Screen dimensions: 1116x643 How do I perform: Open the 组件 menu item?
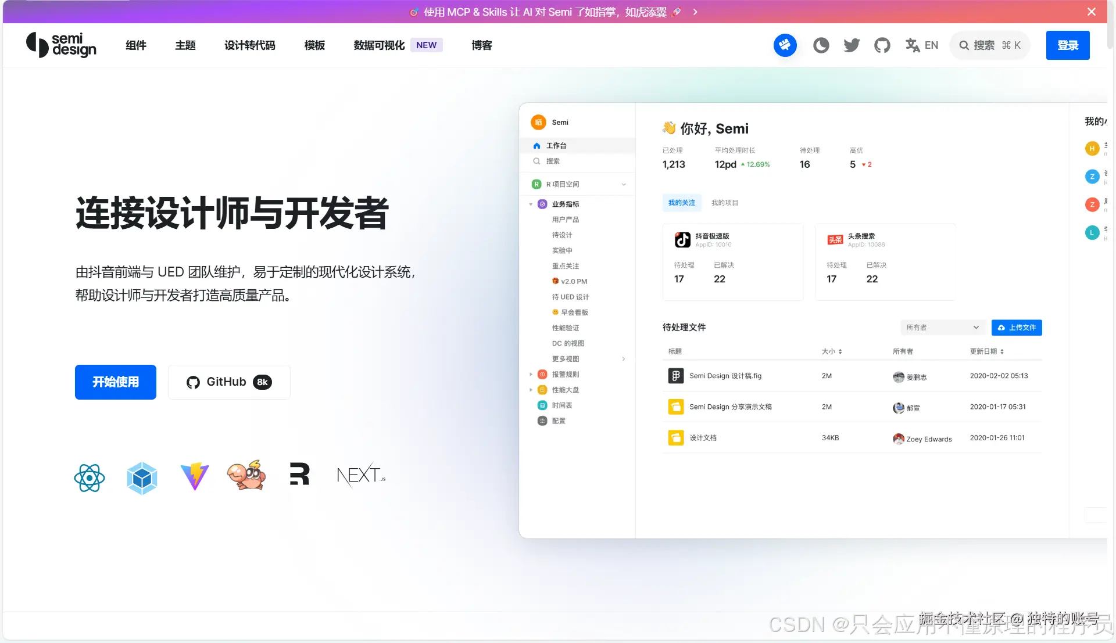coord(136,45)
